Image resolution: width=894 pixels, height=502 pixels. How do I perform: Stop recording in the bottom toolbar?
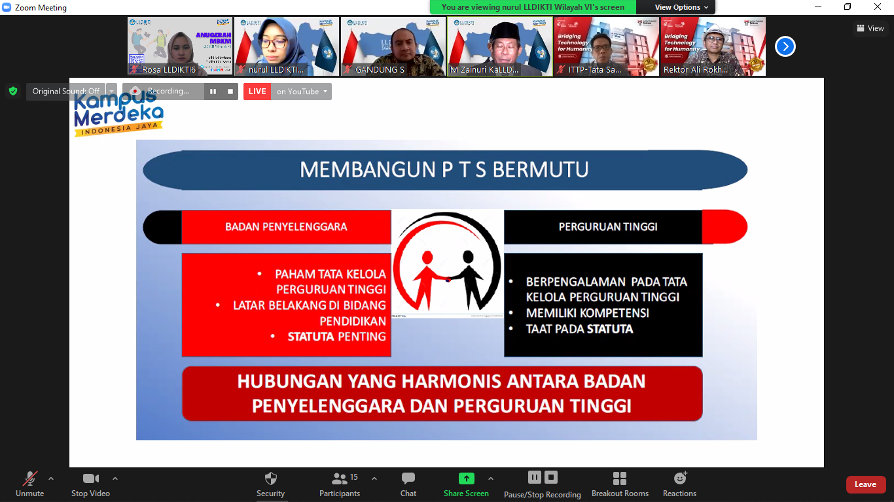(551, 478)
